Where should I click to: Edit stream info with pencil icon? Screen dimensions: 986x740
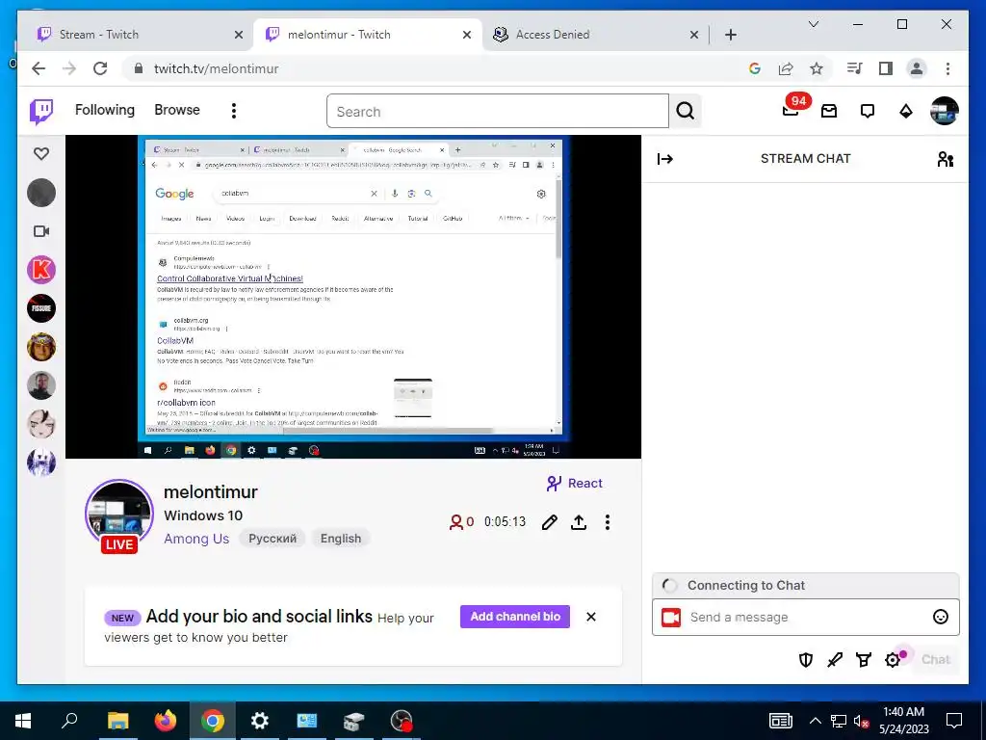(x=549, y=522)
